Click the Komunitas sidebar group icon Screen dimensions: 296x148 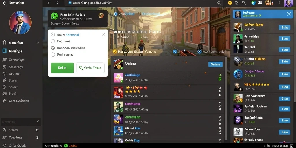click(x=4, y=43)
